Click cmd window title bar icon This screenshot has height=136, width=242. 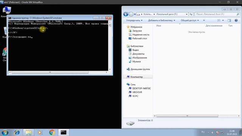(10, 18)
